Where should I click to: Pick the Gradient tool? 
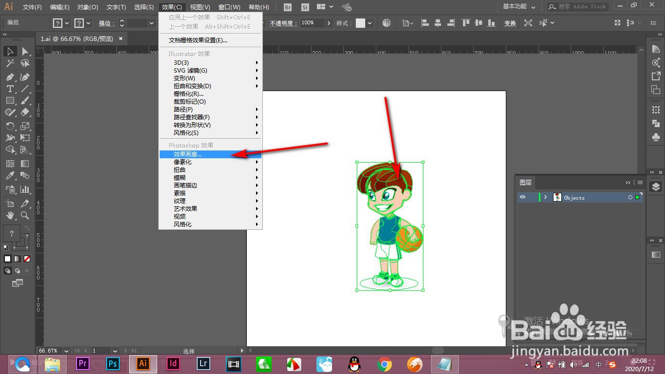(25, 164)
